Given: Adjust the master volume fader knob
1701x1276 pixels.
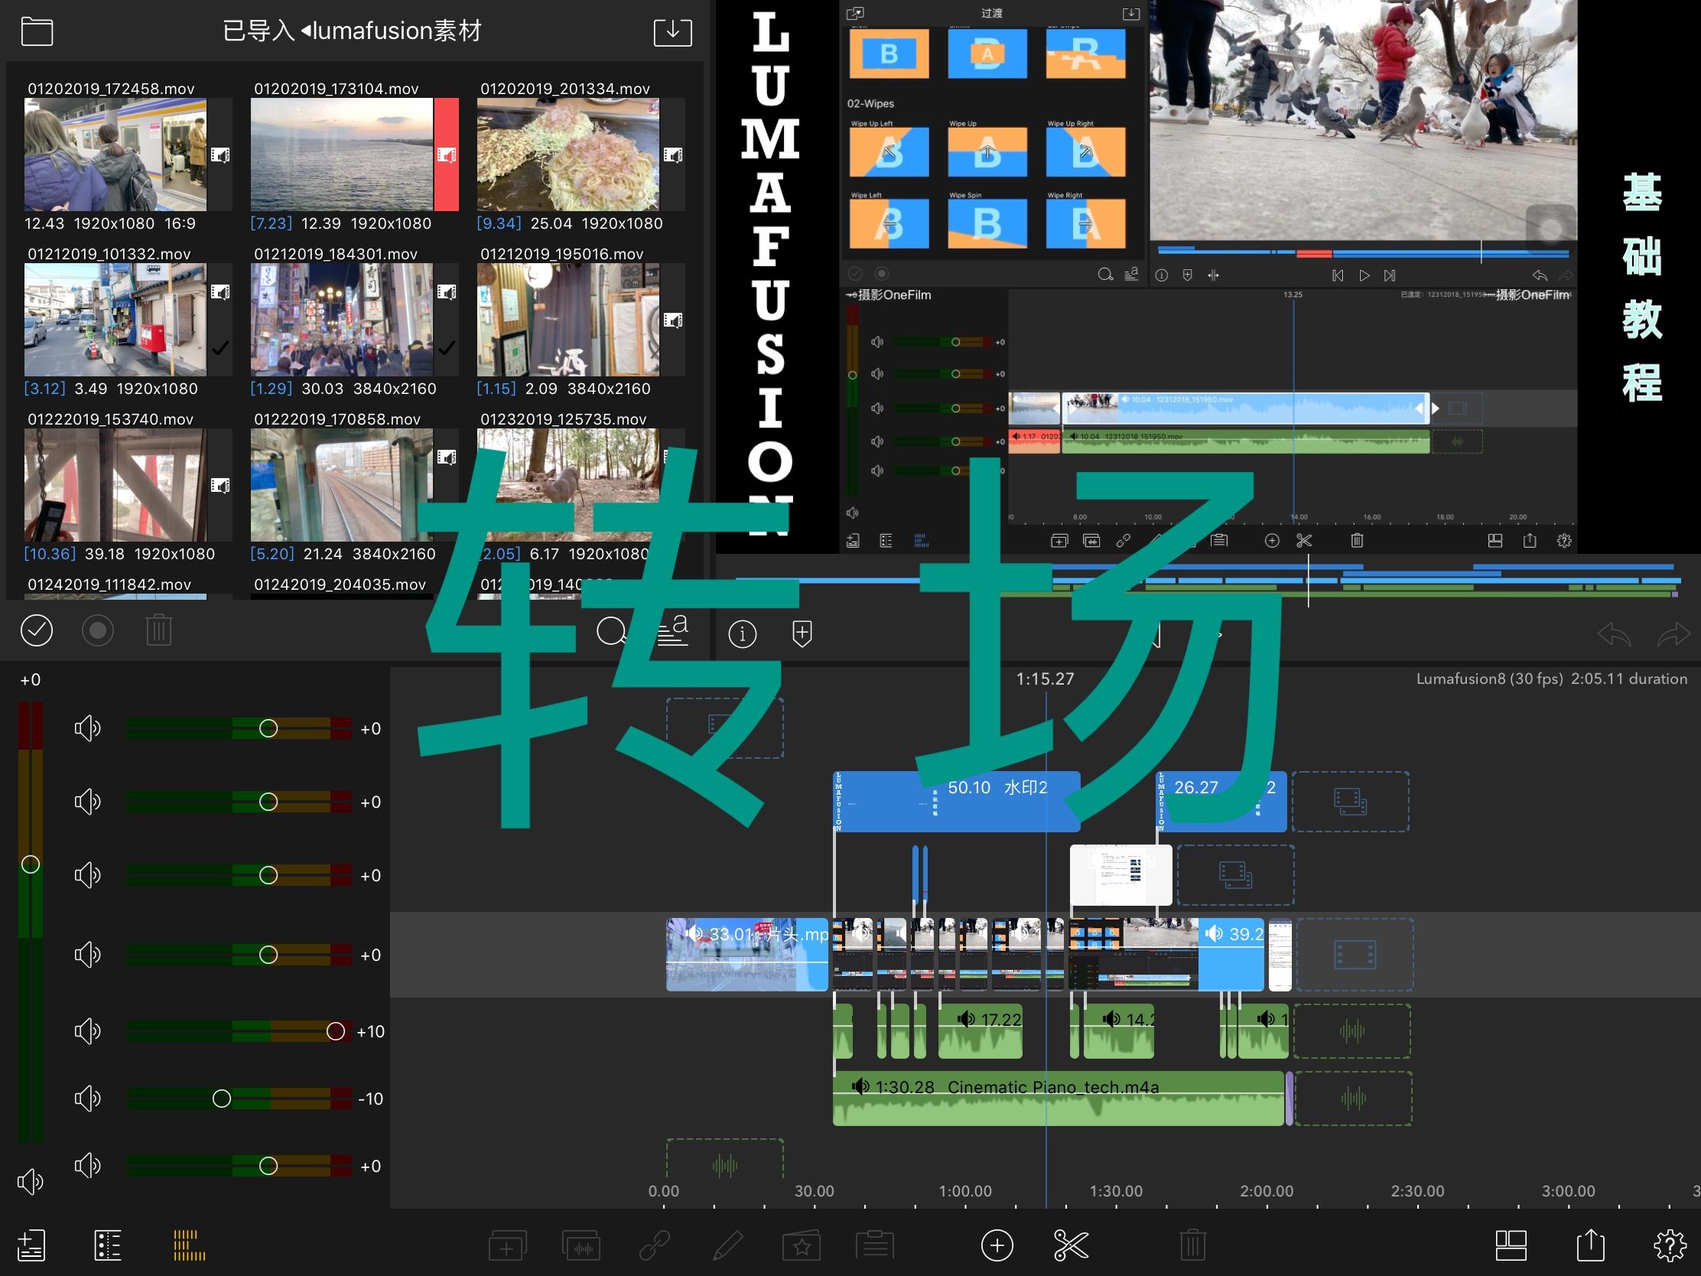Looking at the screenshot, I should 31,864.
